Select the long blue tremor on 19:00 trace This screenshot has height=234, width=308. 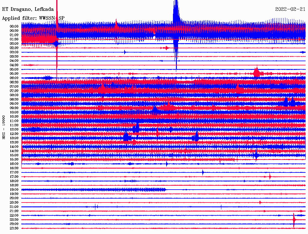pos(93,190)
